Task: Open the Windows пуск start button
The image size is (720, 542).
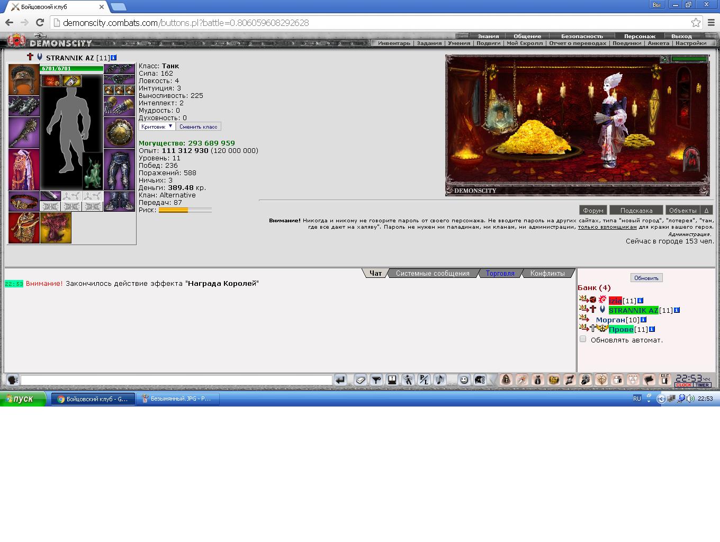Action: point(23,399)
